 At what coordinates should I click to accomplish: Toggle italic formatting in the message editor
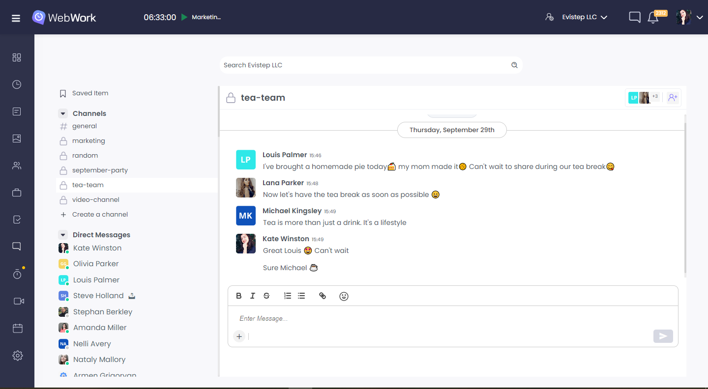click(x=253, y=296)
